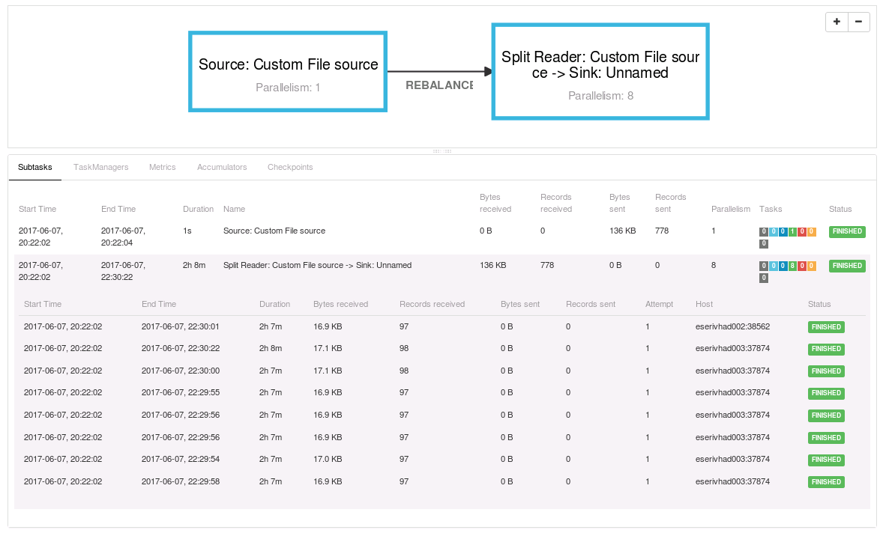Click the green task badge showing 1
Viewport: 886px width, 536px height.
(x=792, y=232)
